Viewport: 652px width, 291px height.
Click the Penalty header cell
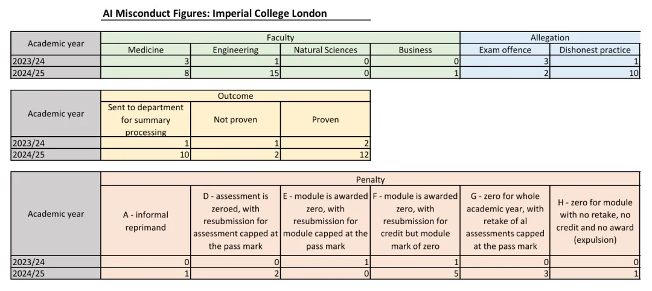point(370,180)
